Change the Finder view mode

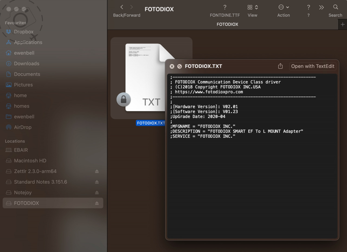coord(253,7)
